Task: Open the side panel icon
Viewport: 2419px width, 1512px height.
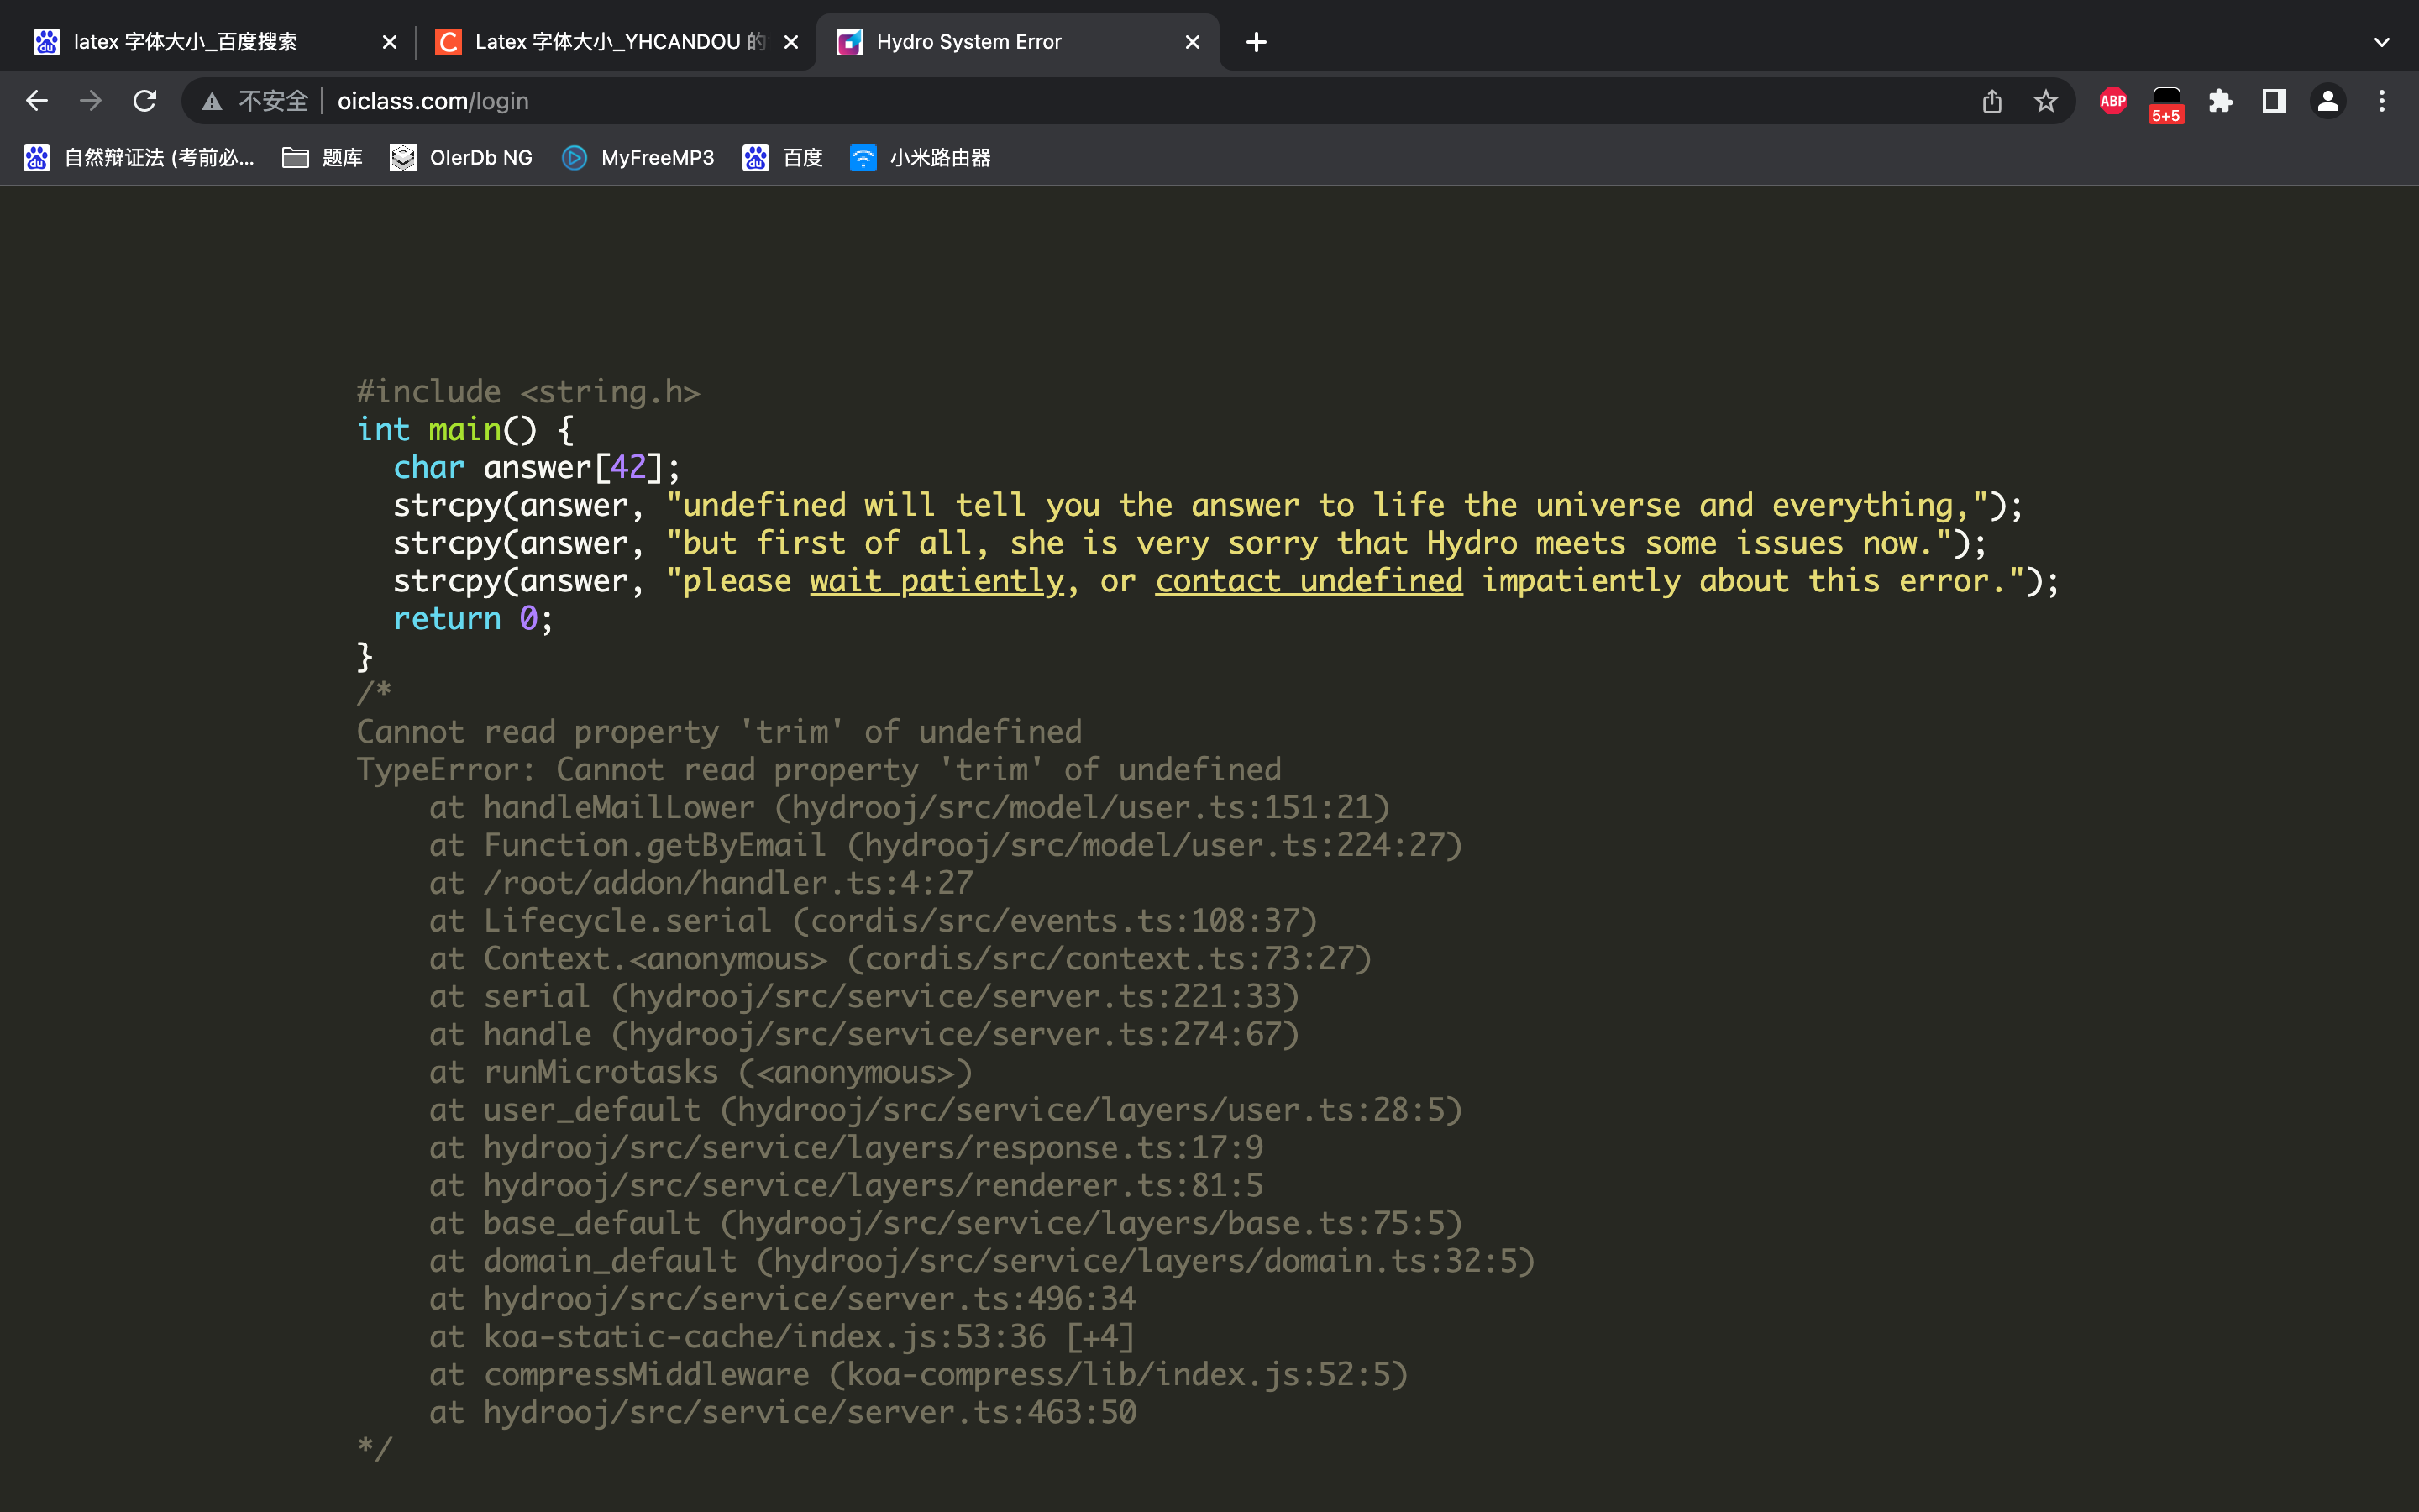Action: pyautogui.click(x=2272, y=100)
